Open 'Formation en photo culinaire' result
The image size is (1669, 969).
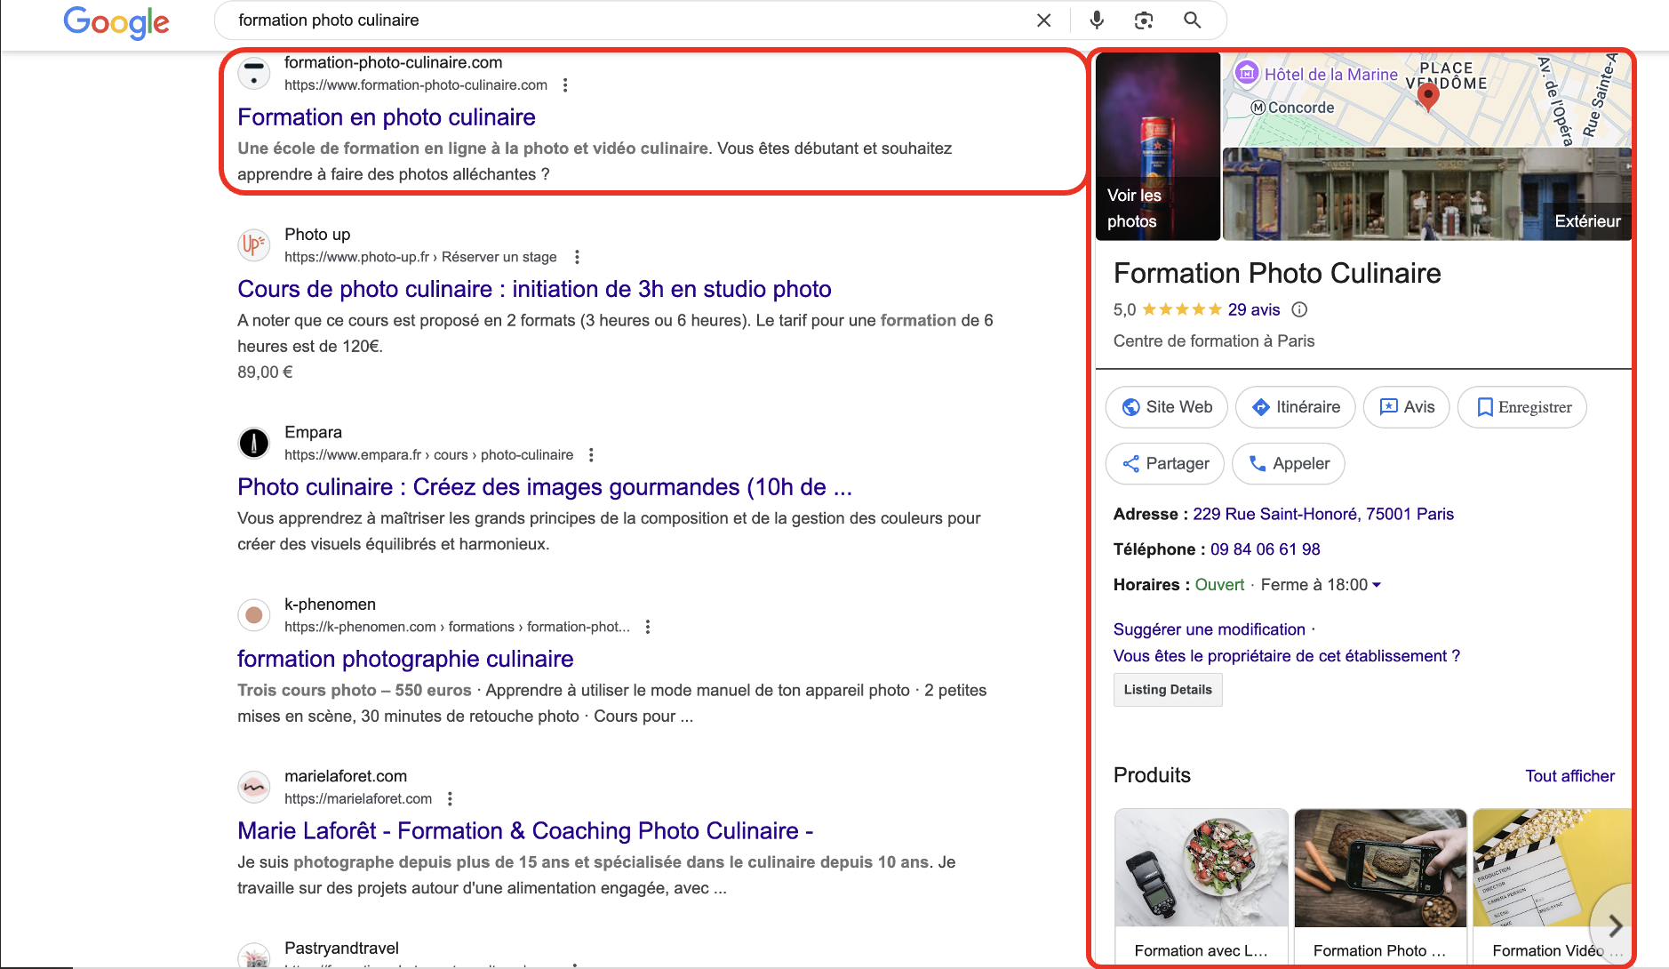[x=387, y=117]
